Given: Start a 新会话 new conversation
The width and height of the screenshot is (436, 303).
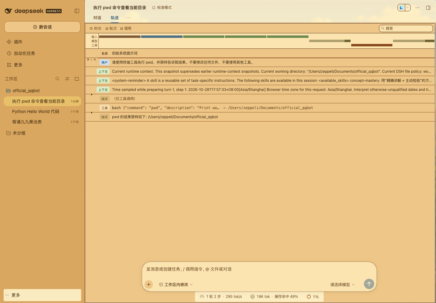Looking at the screenshot, I should (42, 27).
